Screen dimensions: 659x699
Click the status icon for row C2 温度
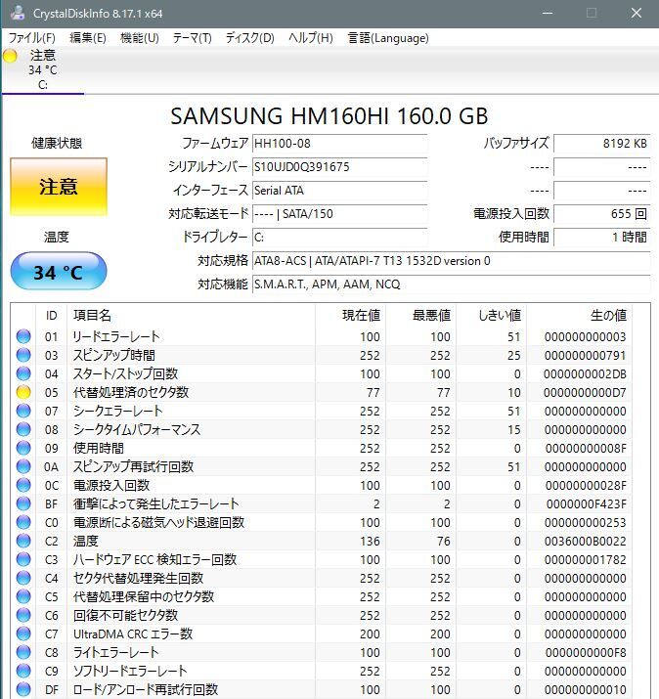click(x=23, y=541)
